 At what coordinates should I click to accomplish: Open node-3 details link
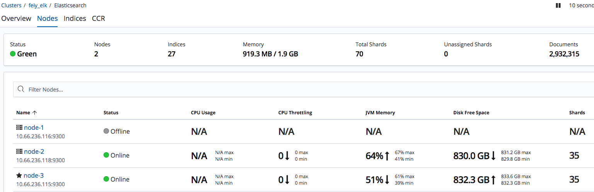point(34,175)
